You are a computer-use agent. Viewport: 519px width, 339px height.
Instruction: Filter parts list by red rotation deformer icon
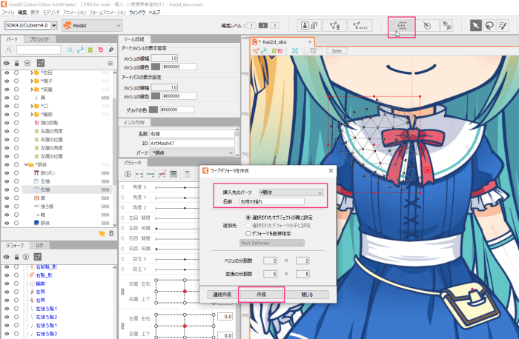[101, 50]
